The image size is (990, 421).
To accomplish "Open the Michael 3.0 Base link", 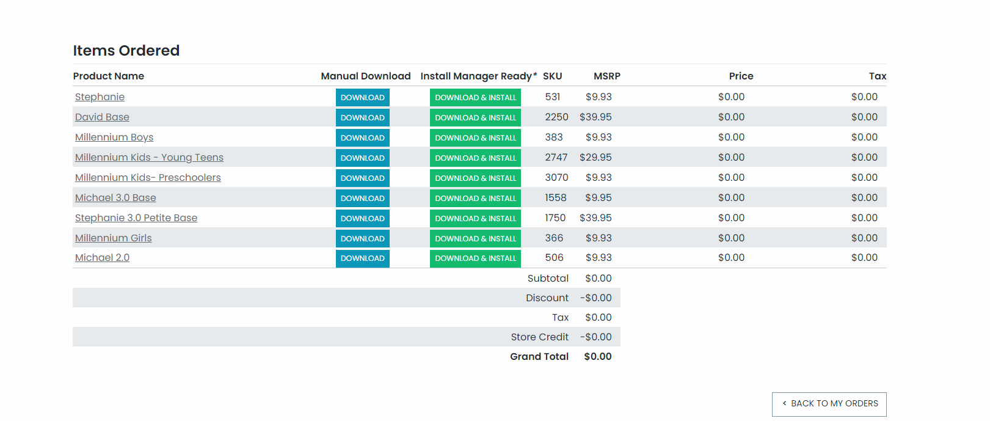I will [115, 198].
